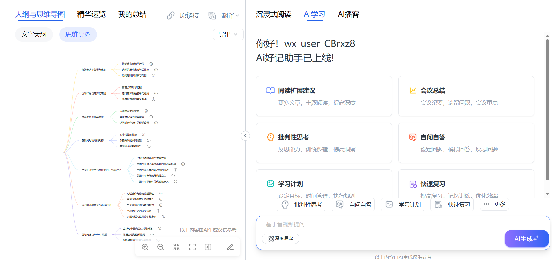This screenshot has width=552, height=260.
Task: Expand count badge beside 访问的历史意义与关注度
Action: coord(156,70)
